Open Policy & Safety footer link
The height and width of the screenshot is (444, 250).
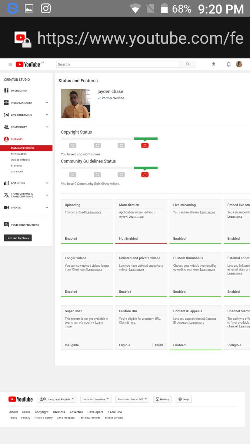pyautogui.click(x=43, y=418)
